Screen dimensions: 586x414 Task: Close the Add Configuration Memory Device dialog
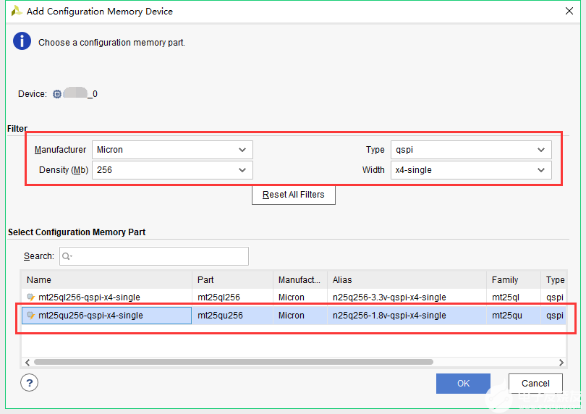569,12
